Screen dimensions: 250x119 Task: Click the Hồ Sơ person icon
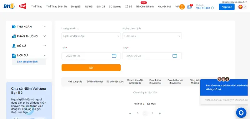[x=14, y=46]
